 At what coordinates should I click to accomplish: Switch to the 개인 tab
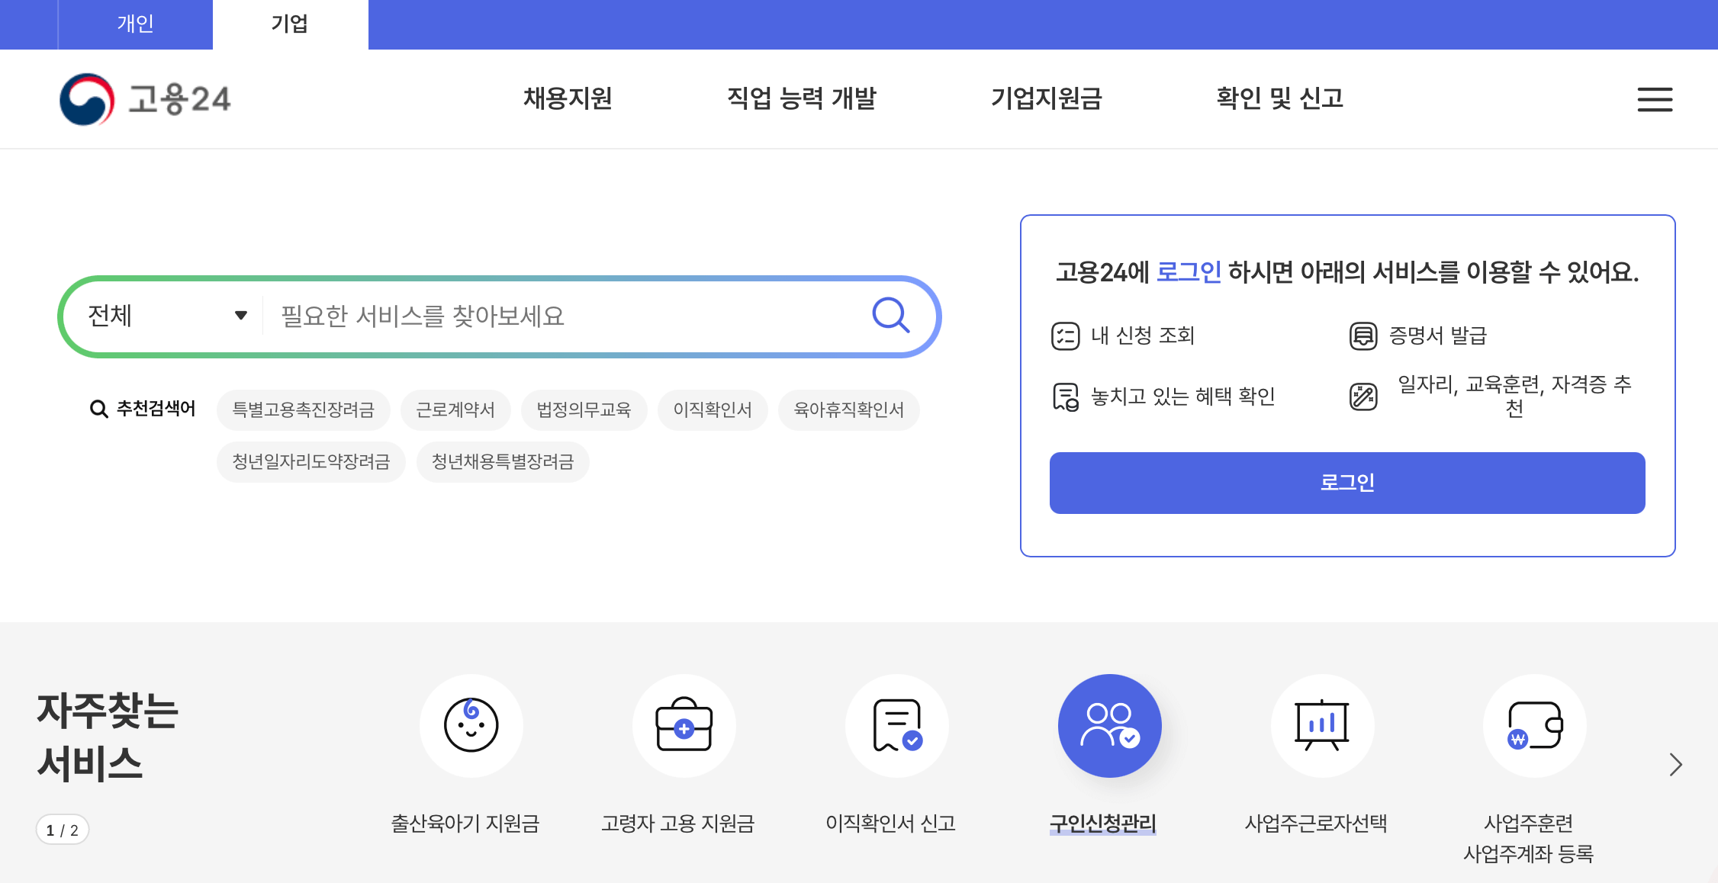tap(135, 24)
